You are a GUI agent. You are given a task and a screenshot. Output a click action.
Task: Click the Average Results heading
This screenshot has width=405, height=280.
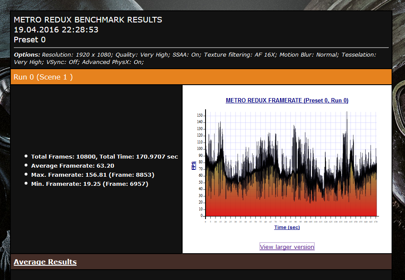click(x=45, y=262)
